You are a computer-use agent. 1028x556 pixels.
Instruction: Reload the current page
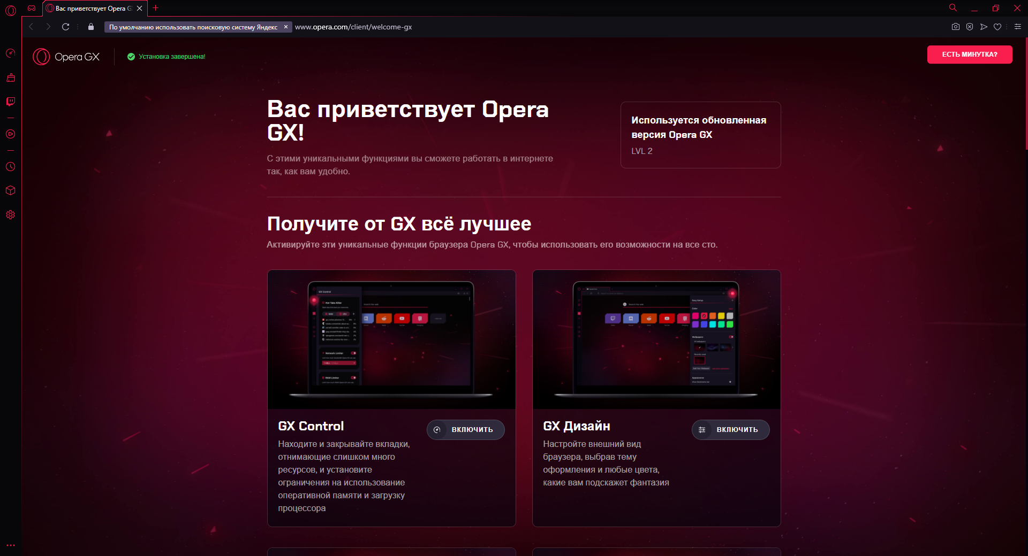click(x=66, y=27)
